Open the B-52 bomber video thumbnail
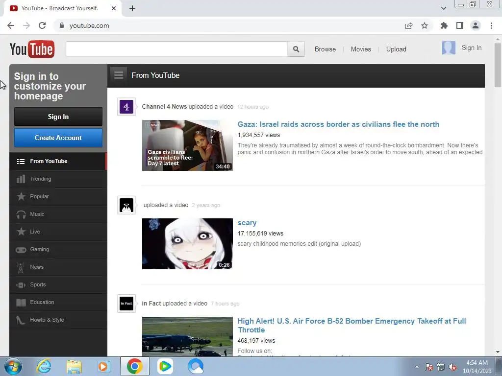502x376 pixels. click(187, 336)
